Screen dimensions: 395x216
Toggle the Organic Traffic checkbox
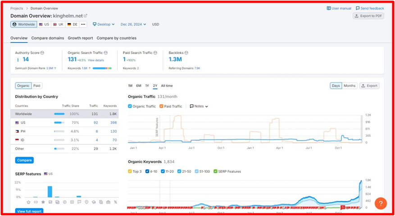(130, 106)
